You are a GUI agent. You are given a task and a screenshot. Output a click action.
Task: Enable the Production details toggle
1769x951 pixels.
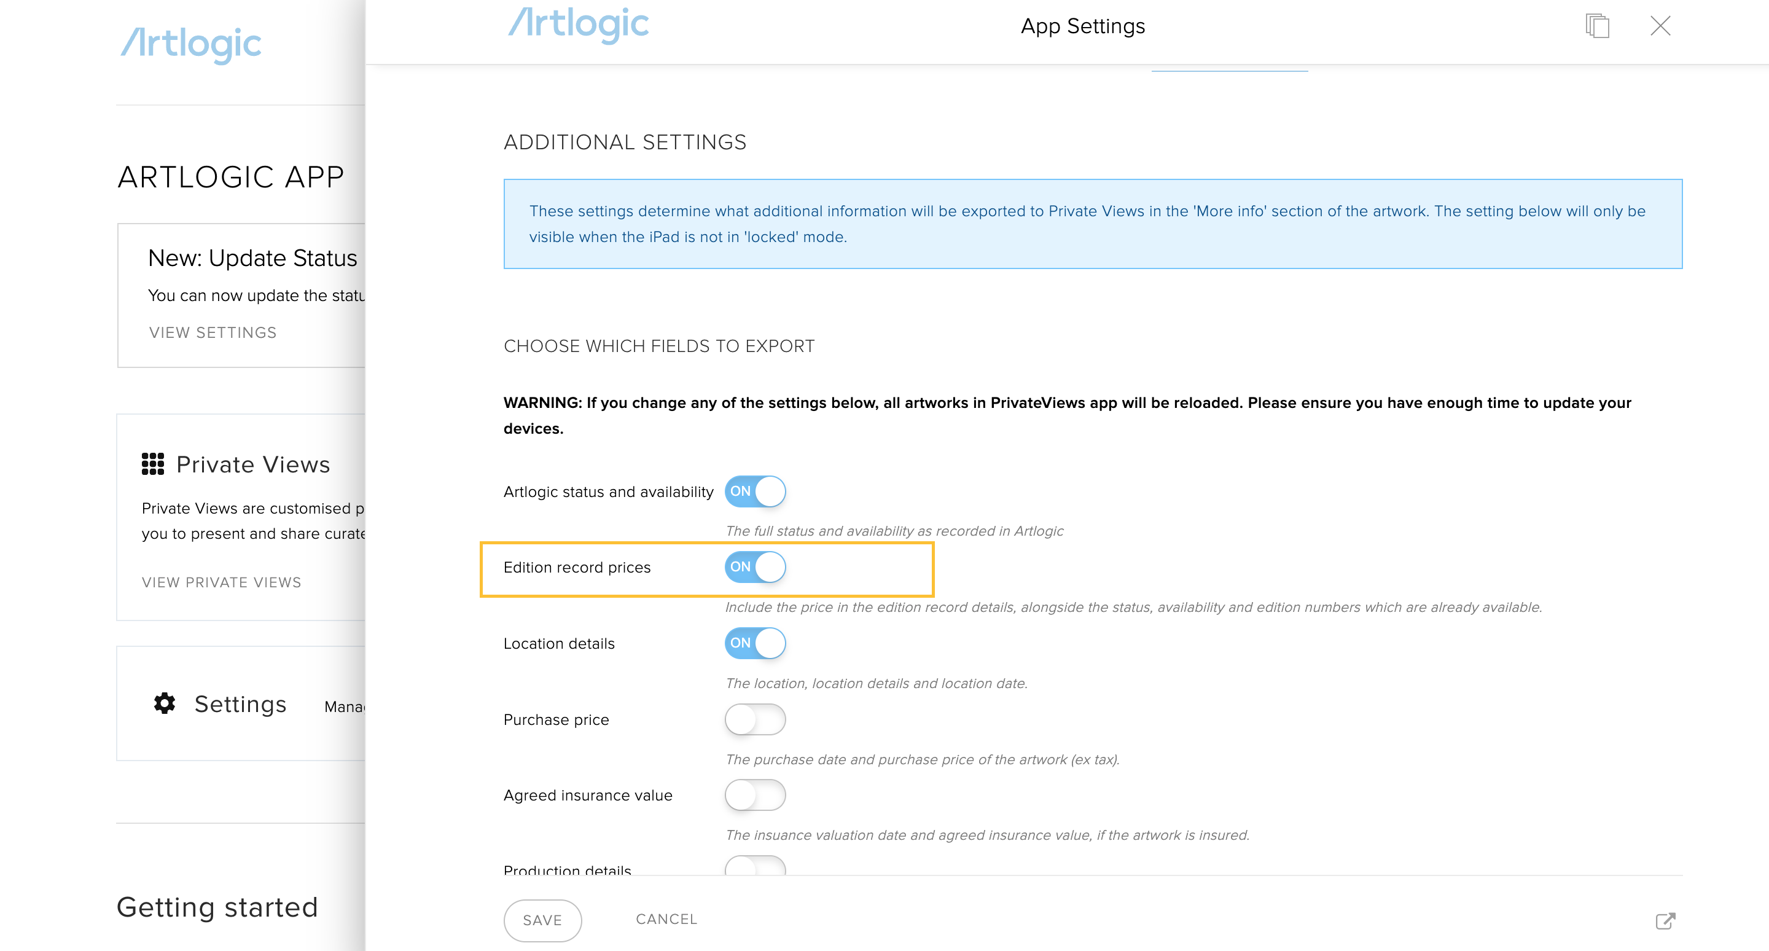(755, 866)
